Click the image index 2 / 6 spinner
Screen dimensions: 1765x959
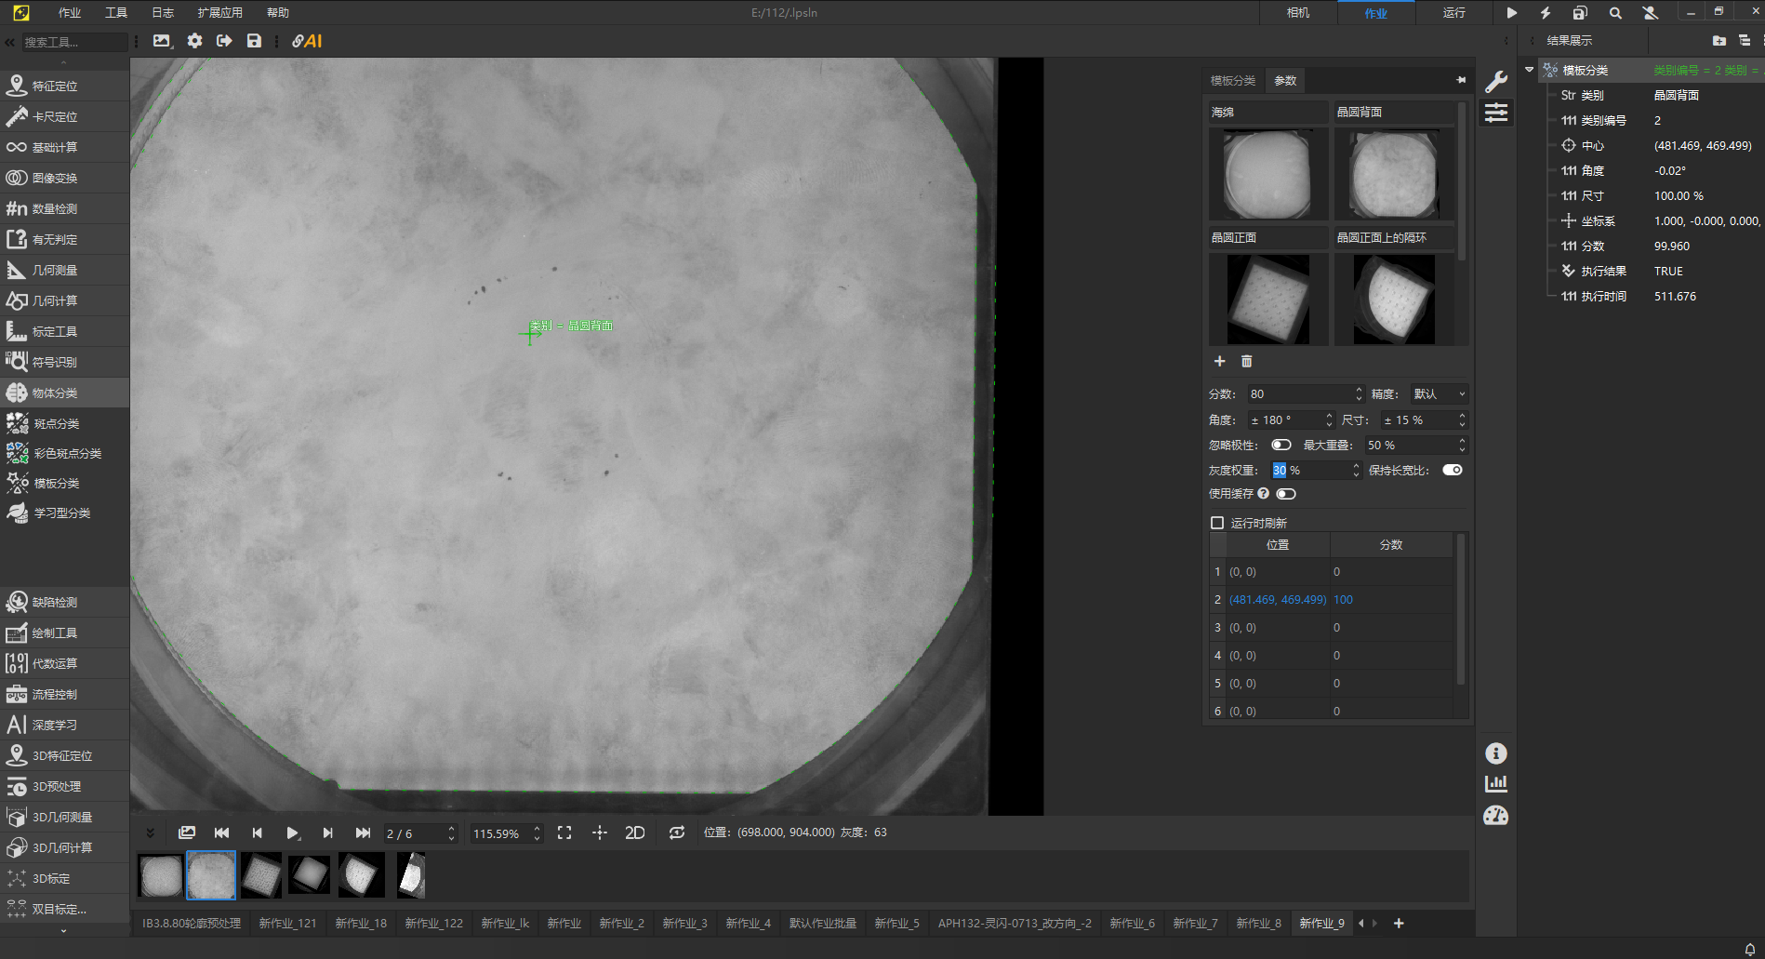421,833
